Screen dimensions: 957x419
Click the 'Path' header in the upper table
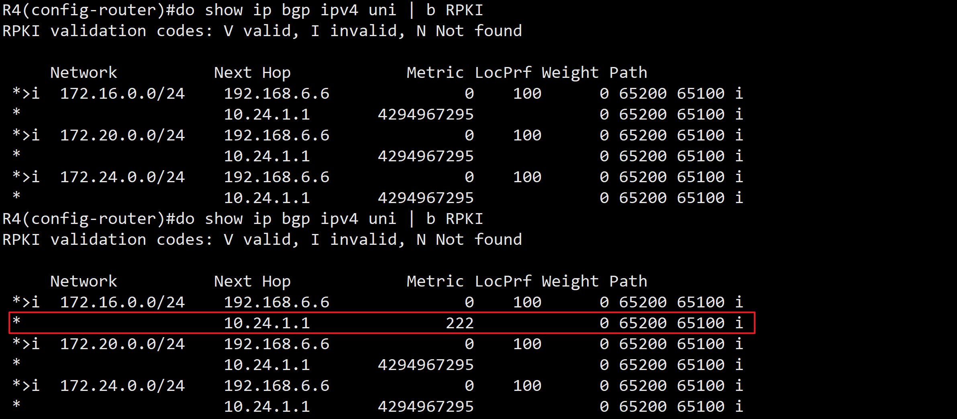click(628, 73)
